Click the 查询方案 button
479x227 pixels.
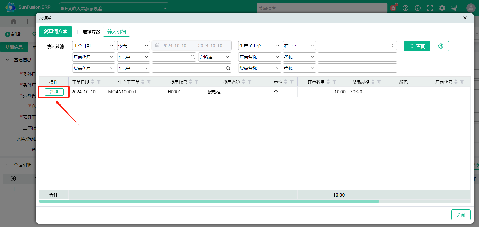pos(55,32)
